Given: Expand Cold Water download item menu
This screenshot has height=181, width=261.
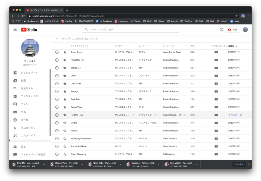Looking at the screenshot, I should (x=197, y=164).
